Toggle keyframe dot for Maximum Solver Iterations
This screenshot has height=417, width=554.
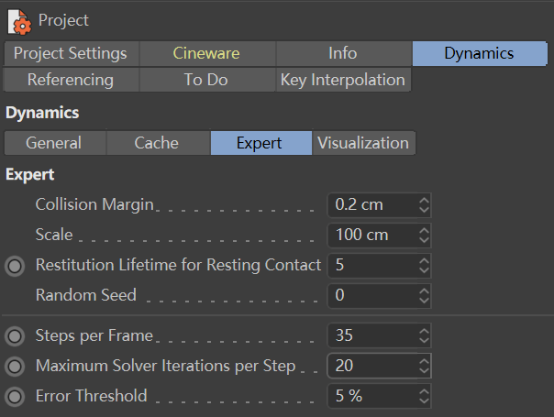[x=15, y=367]
